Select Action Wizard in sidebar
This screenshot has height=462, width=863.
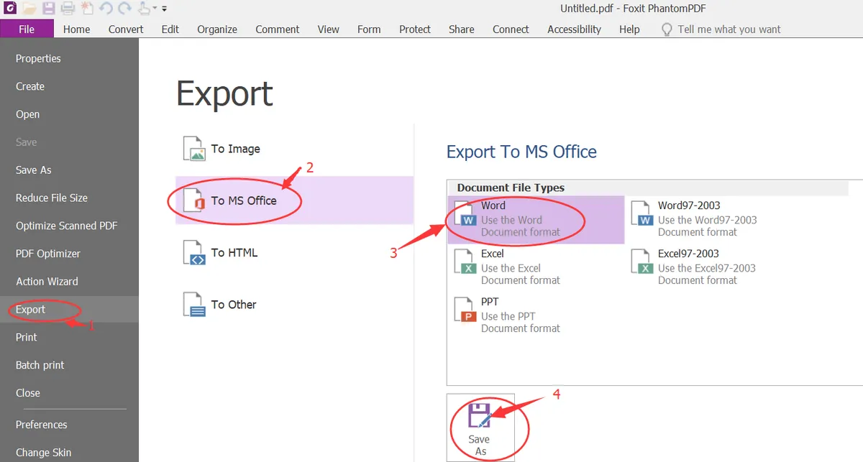69,282
